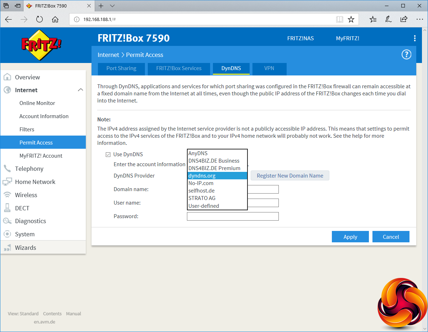The height and width of the screenshot is (332, 428).
Task: Show tab previews chevron
Action: point(112,6)
